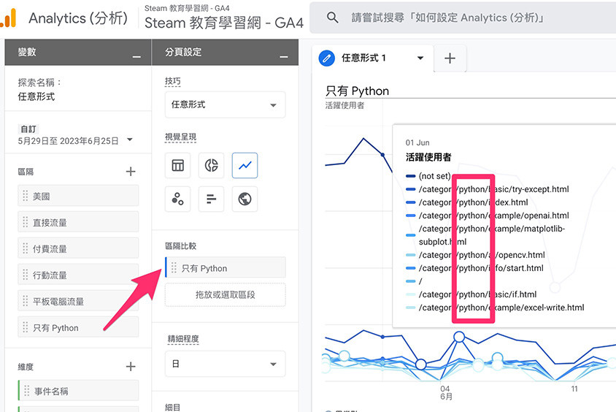616x412 pixels.
Task: Select the 直接流量 segment
Action: [78, 222]
